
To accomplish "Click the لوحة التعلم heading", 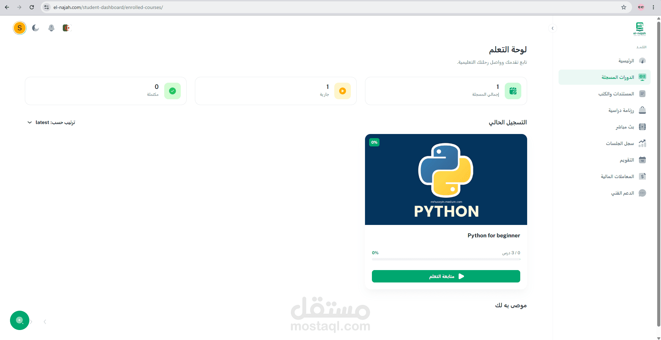I will tap(508, 50).
